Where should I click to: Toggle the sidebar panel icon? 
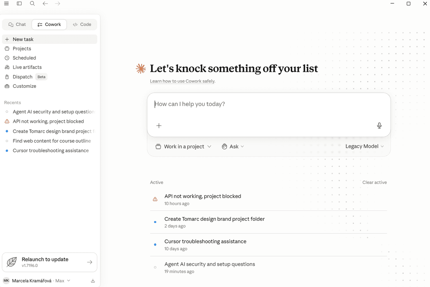[x=19, y=4]
